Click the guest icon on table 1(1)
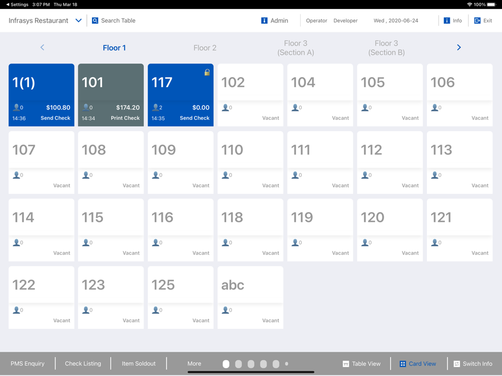The width and height of the screenshot is (502, 376). 16,107
